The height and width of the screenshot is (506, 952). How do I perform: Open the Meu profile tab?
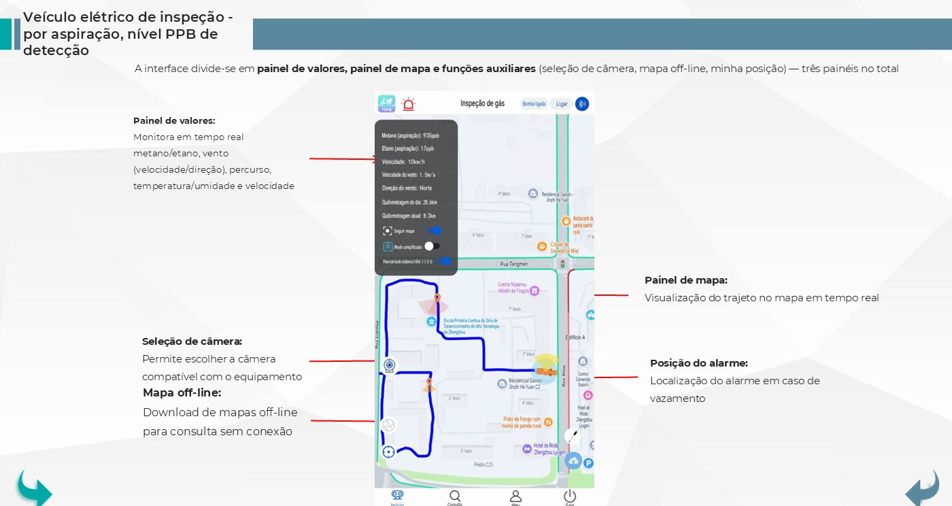pos(515,498)
